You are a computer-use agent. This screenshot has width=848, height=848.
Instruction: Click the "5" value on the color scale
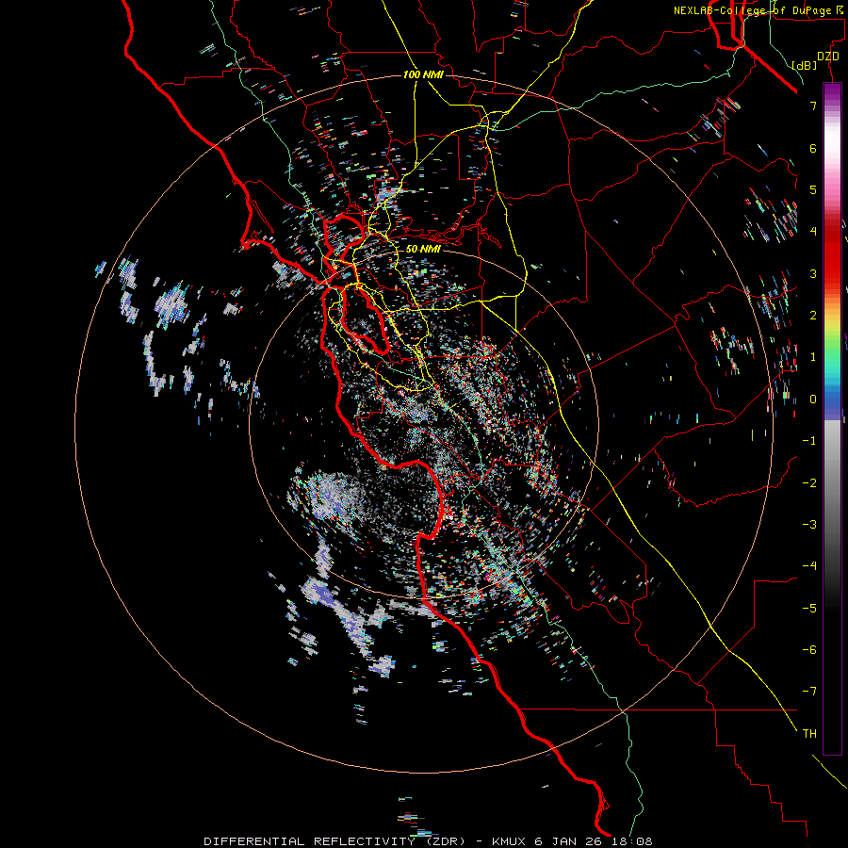[x=813, y=189]
